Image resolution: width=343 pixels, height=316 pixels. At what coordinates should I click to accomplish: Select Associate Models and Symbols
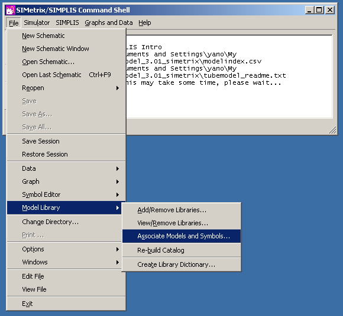pyautogui.click(x=182, y=236)
